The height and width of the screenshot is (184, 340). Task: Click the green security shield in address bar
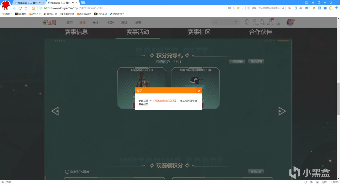point(41,8)
